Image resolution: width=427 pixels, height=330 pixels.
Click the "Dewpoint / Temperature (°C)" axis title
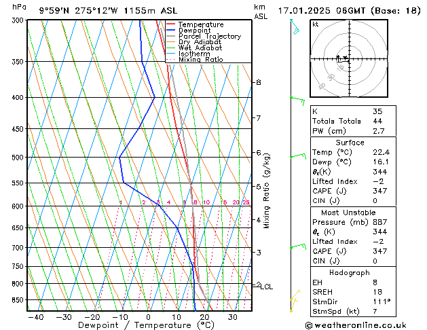point(146,325)
